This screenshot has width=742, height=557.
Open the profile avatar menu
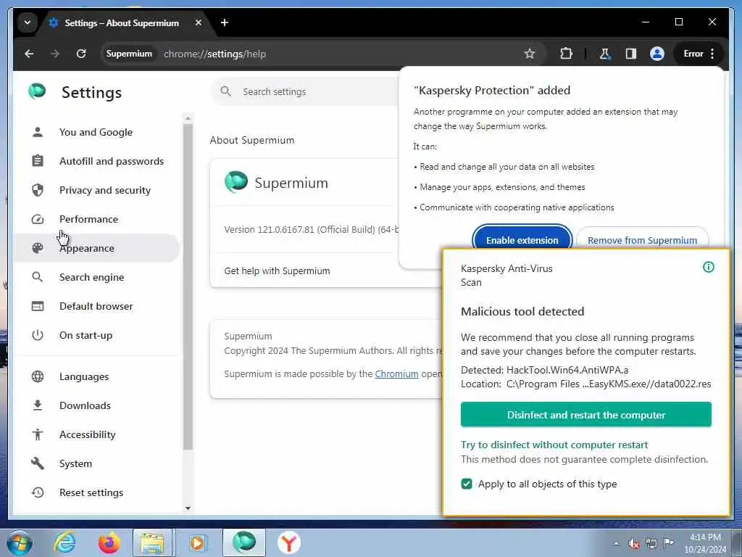click(x=656, y=54)
